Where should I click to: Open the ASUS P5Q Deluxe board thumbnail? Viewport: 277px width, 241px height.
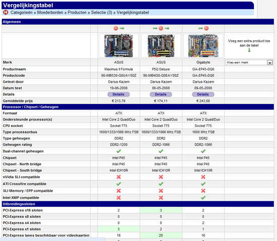[x=161, y=46]
